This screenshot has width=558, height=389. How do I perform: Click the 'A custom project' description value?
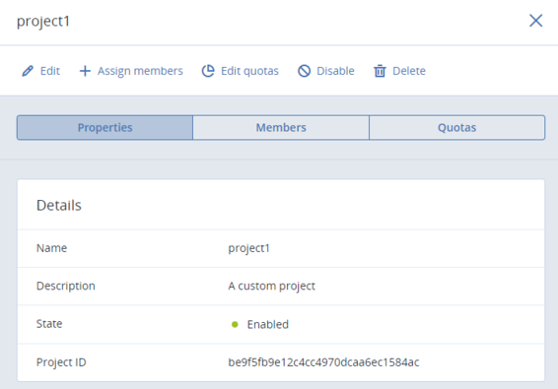pyautogui.click(x=271, y=287)
